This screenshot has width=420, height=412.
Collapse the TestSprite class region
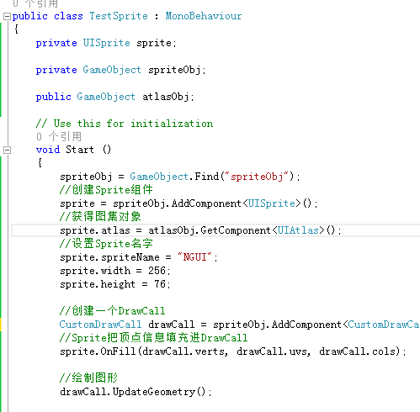tap(7, 17)
